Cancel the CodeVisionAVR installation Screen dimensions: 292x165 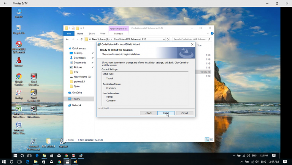(x=184, y=113)
